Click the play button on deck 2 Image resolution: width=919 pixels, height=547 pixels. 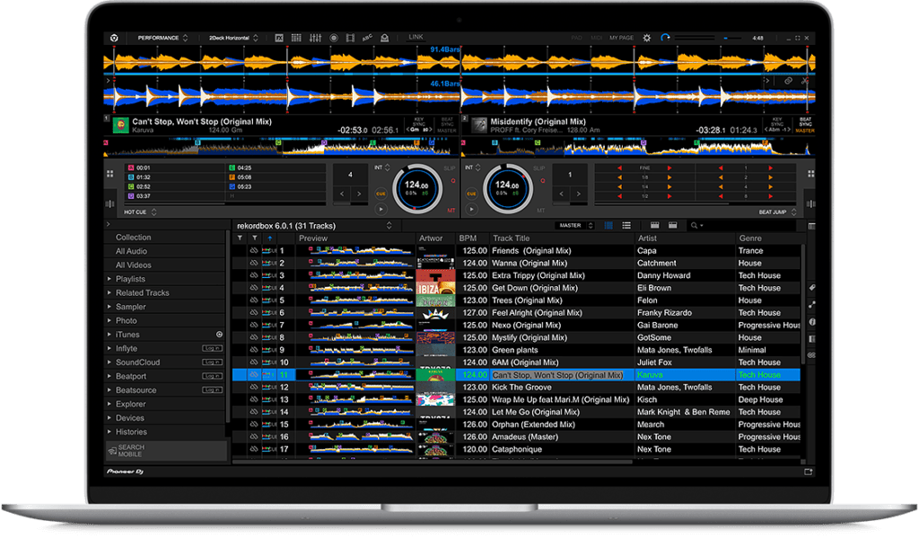click(x=472, y=209)
